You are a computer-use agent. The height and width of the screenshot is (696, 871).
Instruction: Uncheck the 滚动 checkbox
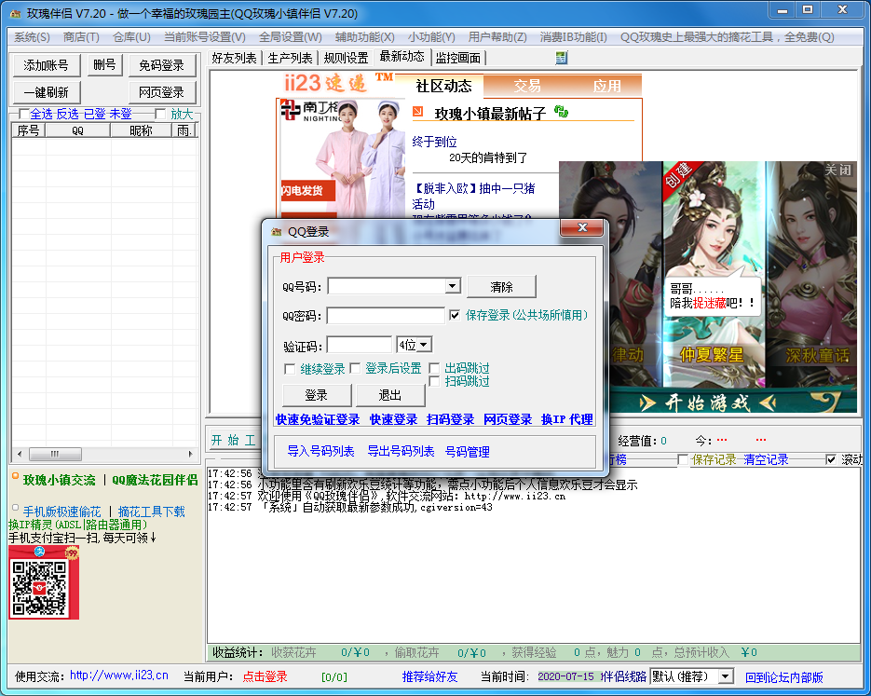coord(831,459)
